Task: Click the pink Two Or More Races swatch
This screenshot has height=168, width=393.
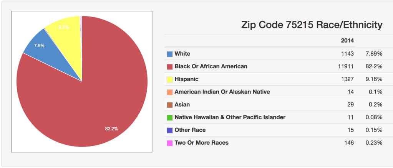Action: coord(170,143)
